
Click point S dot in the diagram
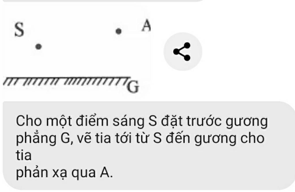pyautogui.click(x=39, y=46)
